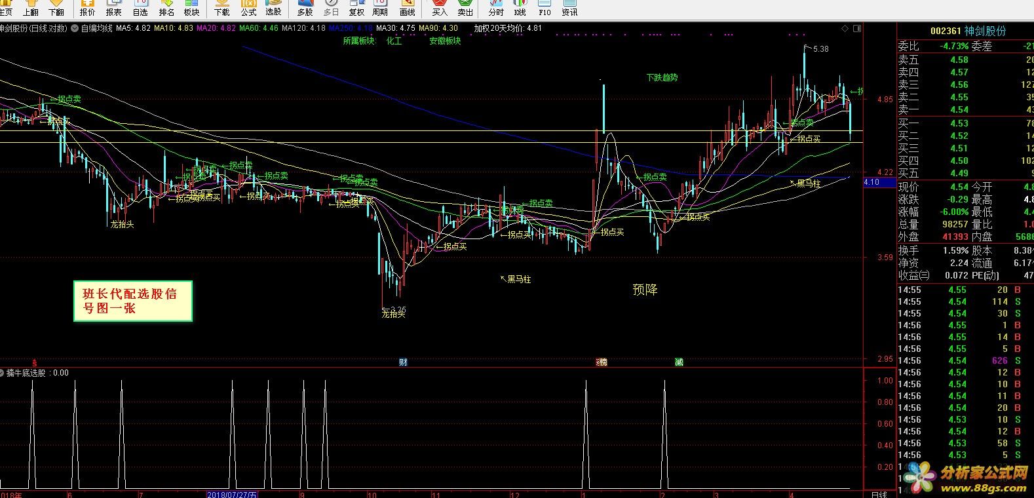Open the 报价 quotes toolbar icon
The image size is (1034, 498).
click(x=87, y=8)
